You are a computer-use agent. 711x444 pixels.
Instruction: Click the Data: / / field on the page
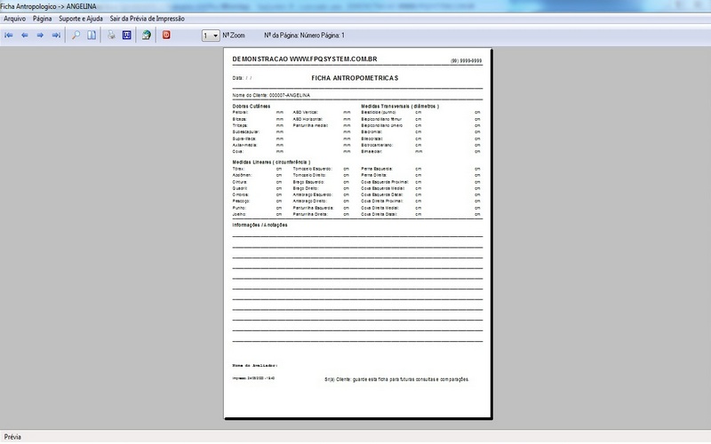click(x=242, y=78)
